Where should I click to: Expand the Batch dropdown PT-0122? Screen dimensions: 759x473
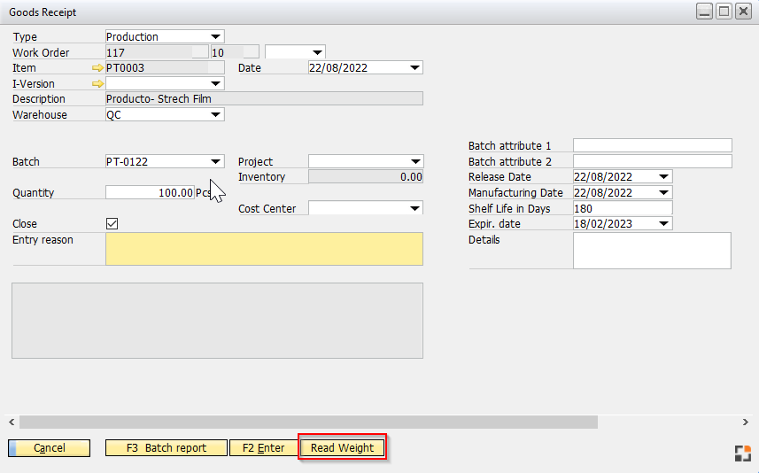coord(216,162)
